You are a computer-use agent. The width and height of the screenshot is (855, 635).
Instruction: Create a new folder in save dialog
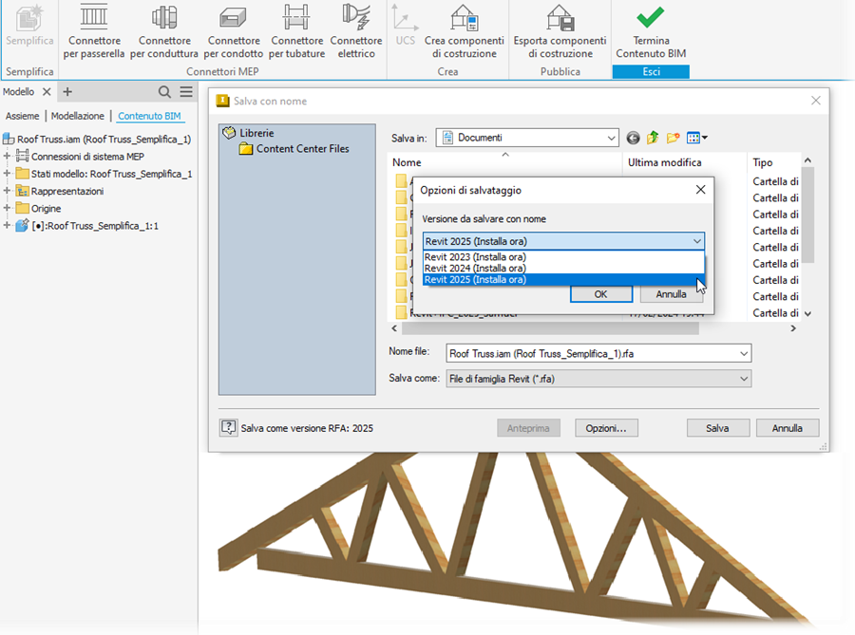pyautogui.click(x=673, y=138)
